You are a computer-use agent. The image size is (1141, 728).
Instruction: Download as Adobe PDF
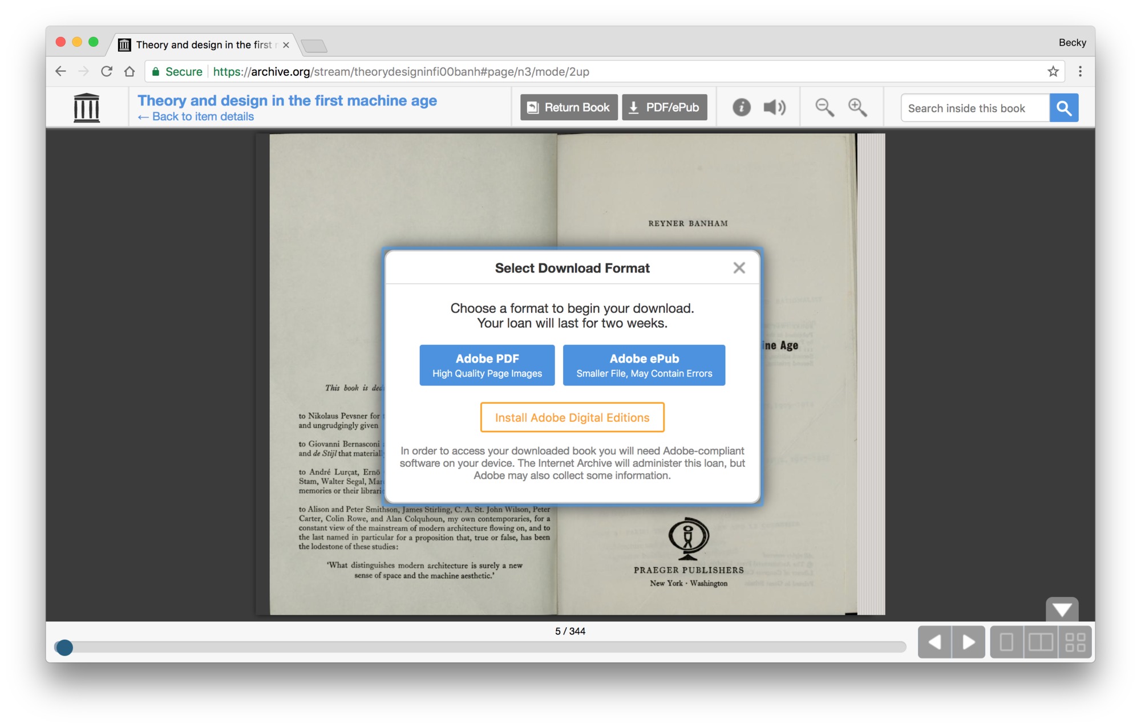[x=487, y=365]
